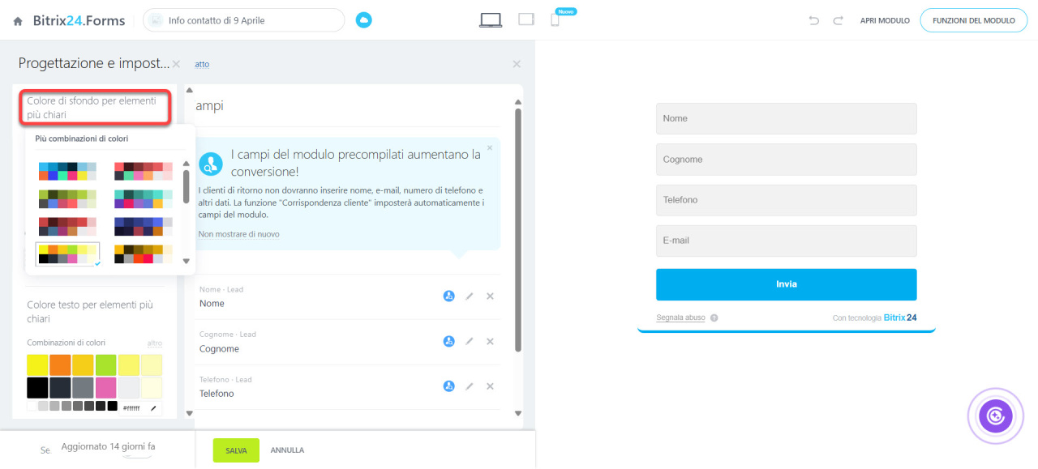Click the cloud sync icon
The height and width of the screenshot is (469, 1038).
(364, 20)
